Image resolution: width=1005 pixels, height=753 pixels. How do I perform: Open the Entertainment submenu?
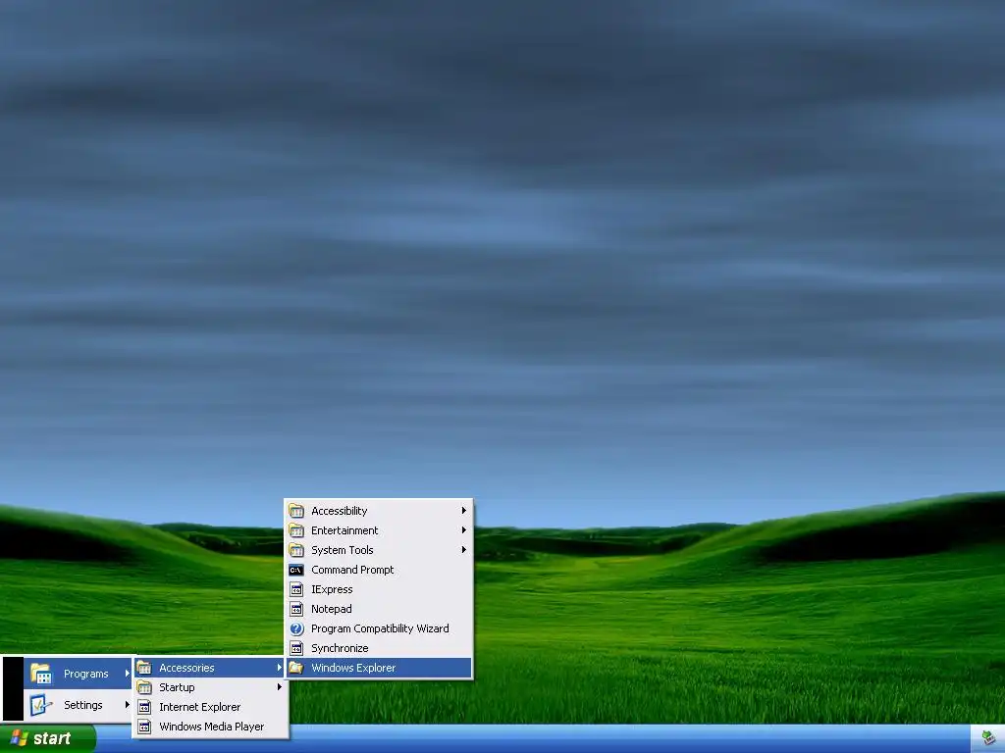[x=379, y=530]
